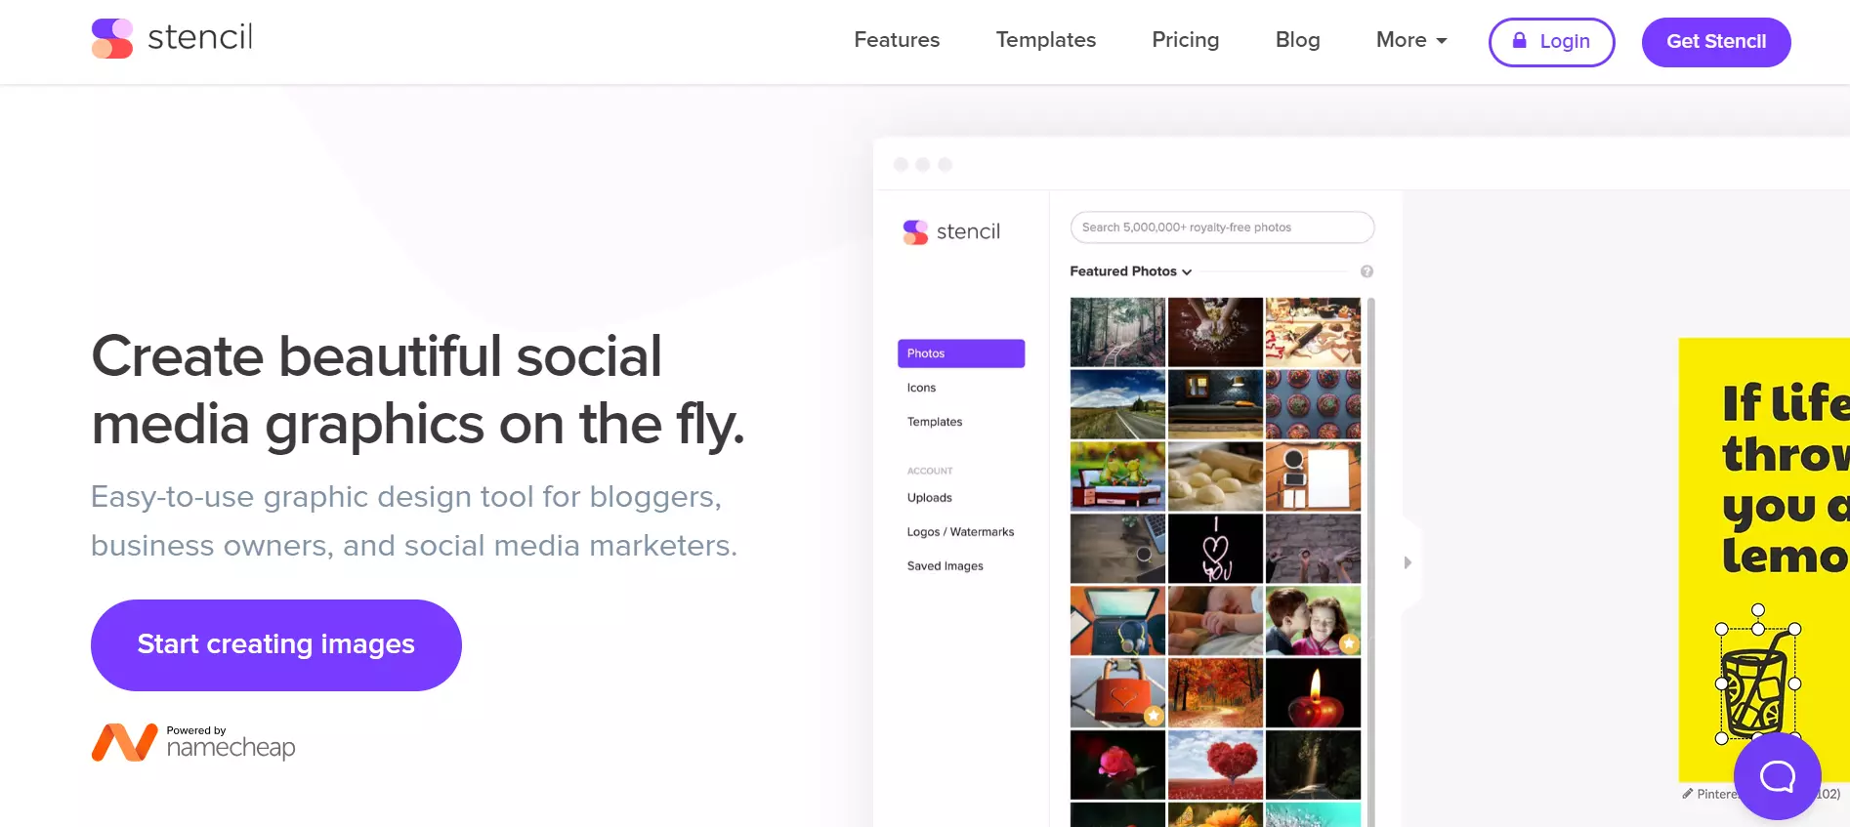
Task: Open the Featured Photos dropdown
Action: (1130, 271)
